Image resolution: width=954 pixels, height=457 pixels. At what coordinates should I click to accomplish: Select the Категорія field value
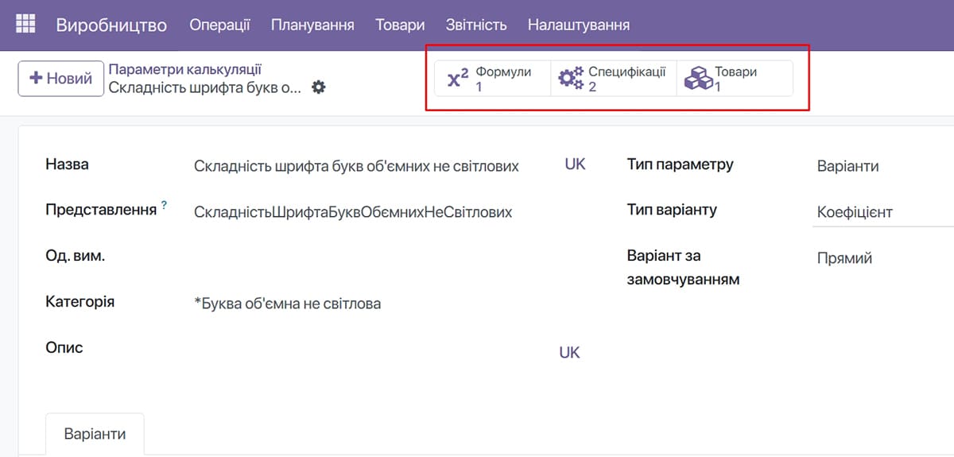(287, 304)
